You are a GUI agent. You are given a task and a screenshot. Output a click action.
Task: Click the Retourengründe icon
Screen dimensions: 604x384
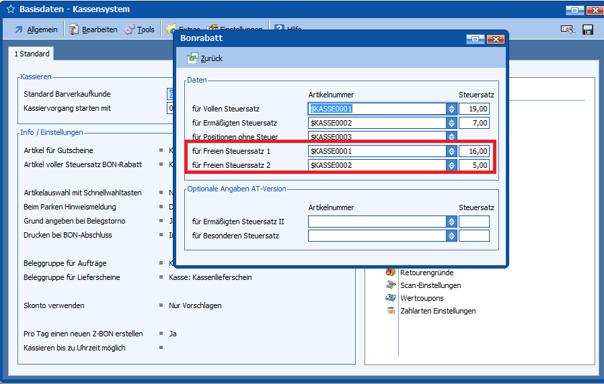pyautogui.click(x=390, y=273)
